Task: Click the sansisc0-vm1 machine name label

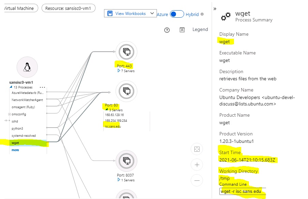Action: 21,82
